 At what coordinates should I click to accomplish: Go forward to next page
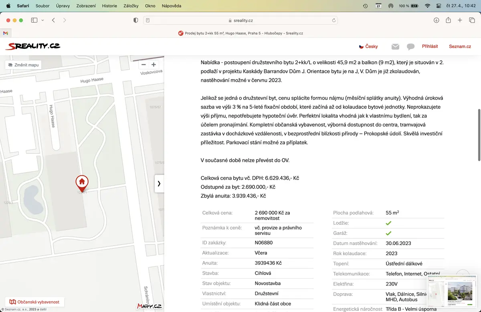[x=65, y=20]
